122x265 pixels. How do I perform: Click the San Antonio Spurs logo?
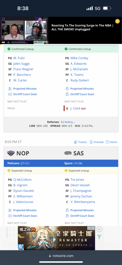click(68, 153)
